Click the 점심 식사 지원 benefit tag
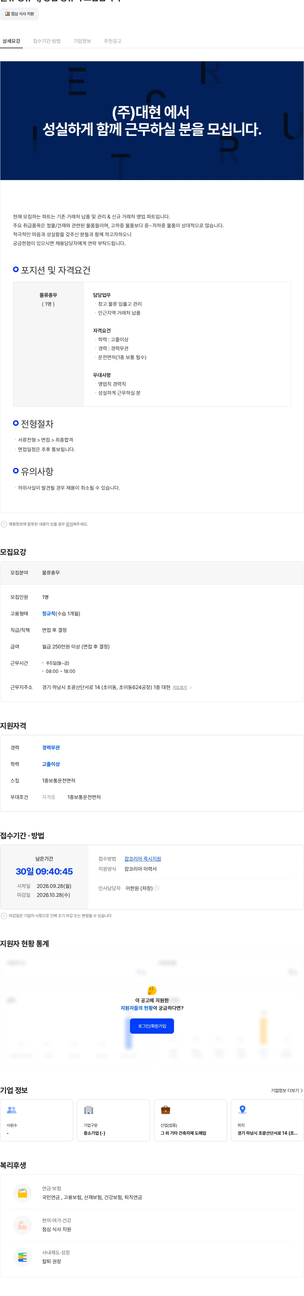Screen dimensions: 304x1296 point(20,14)
